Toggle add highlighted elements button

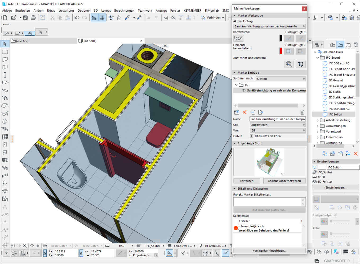[x=289, y=51]
